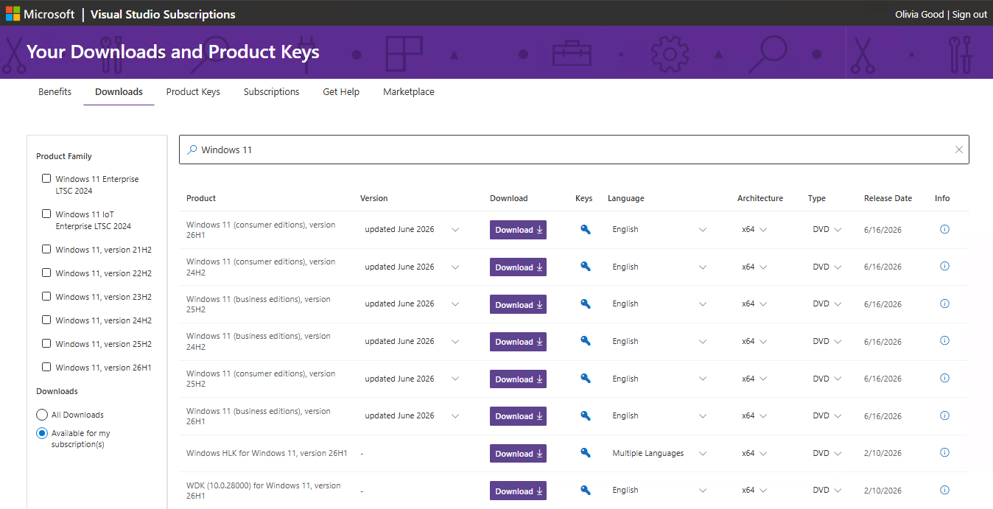Open the Product Keys tab
The image size is (993, 509).
193,92
